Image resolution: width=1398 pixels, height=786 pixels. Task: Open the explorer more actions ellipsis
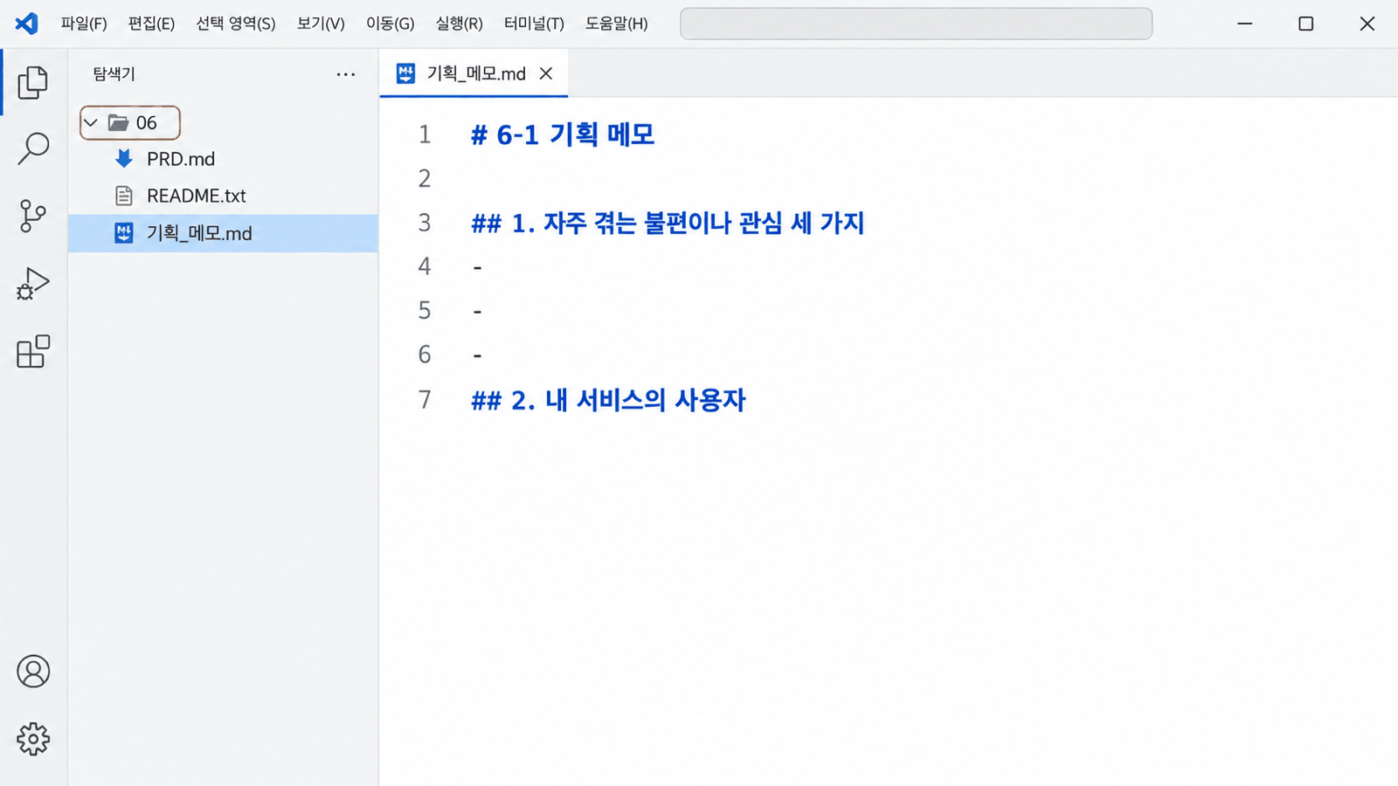pos(346,74)
